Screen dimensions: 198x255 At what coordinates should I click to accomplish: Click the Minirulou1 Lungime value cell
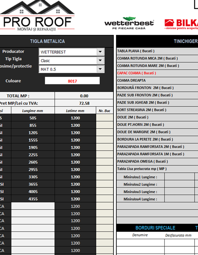179,177
